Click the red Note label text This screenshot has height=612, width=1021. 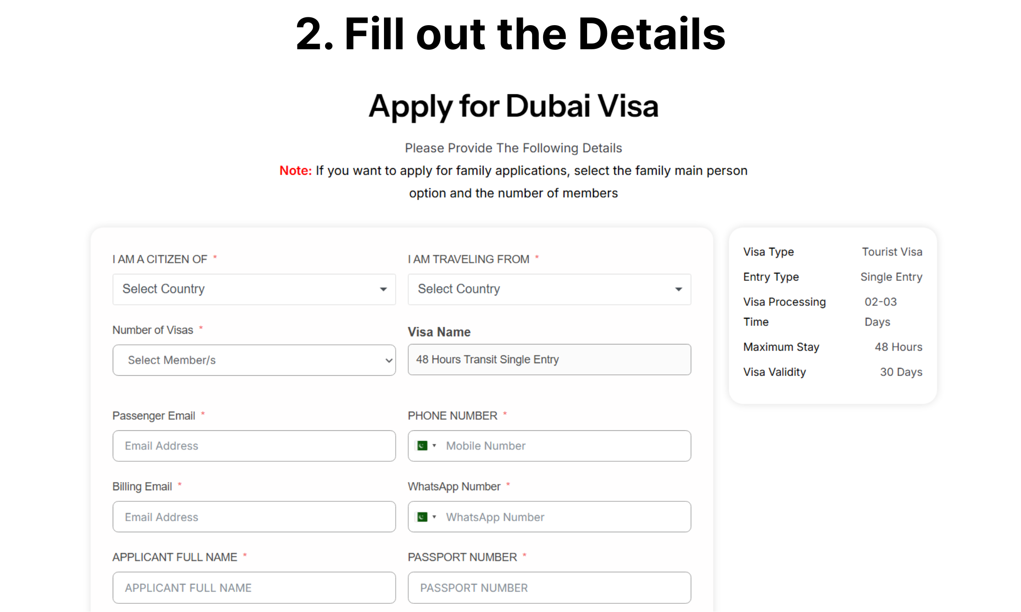(296, 171)
